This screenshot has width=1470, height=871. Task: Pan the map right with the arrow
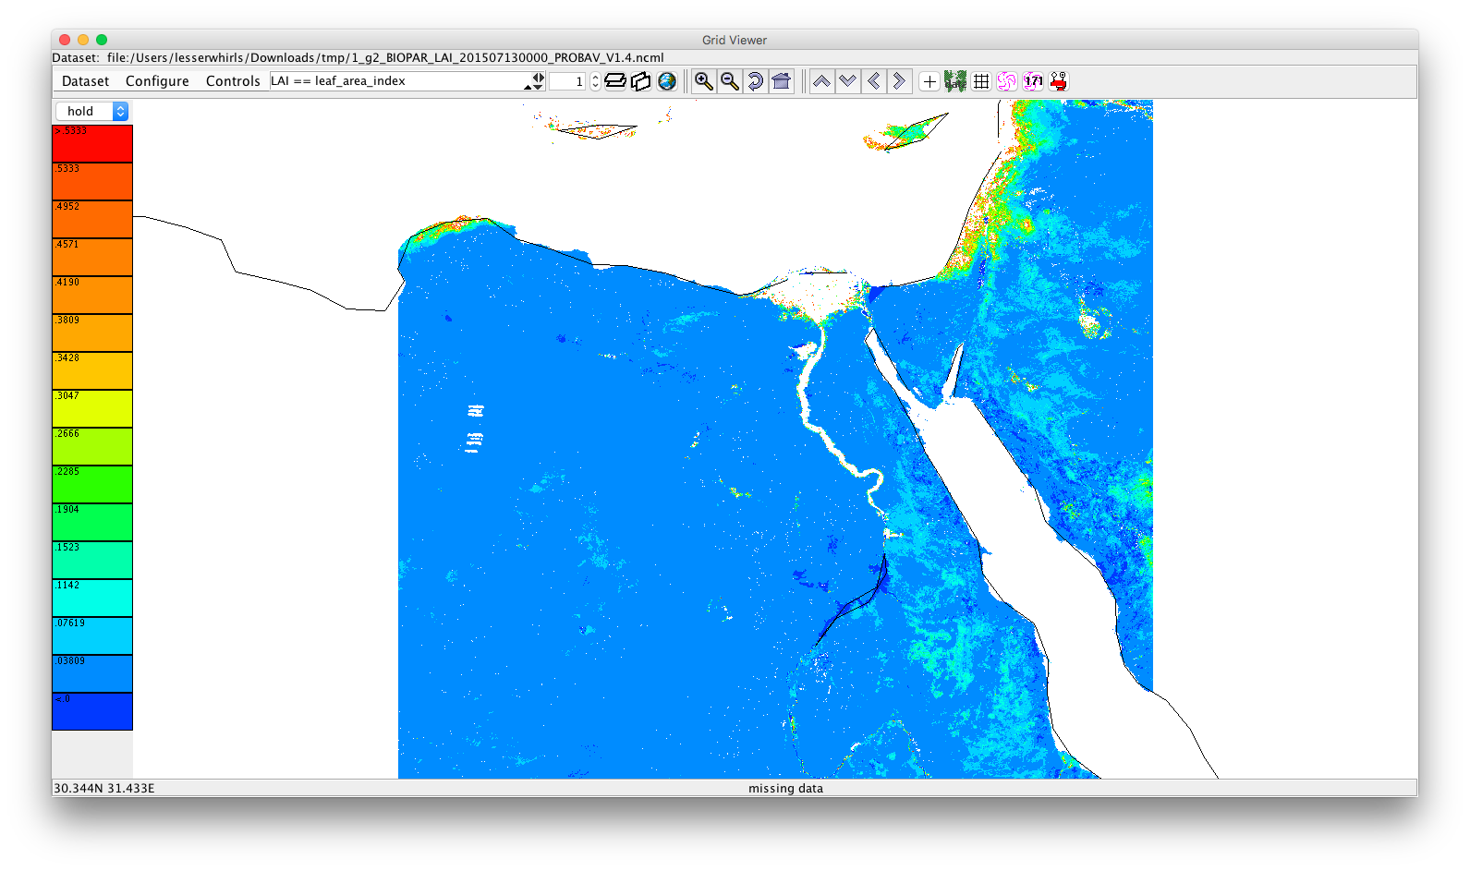[x=899, y=81]
